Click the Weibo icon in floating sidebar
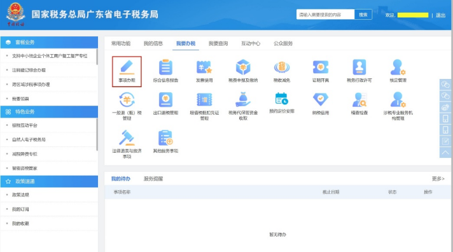The width and height of the screenshot is (453, 252). (445, 107)
